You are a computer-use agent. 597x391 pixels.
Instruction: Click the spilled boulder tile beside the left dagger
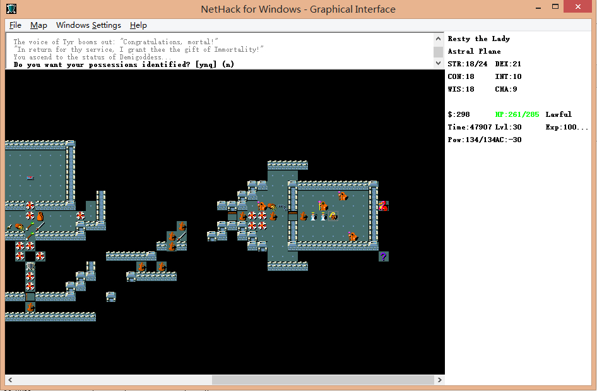tap(20, 226)
